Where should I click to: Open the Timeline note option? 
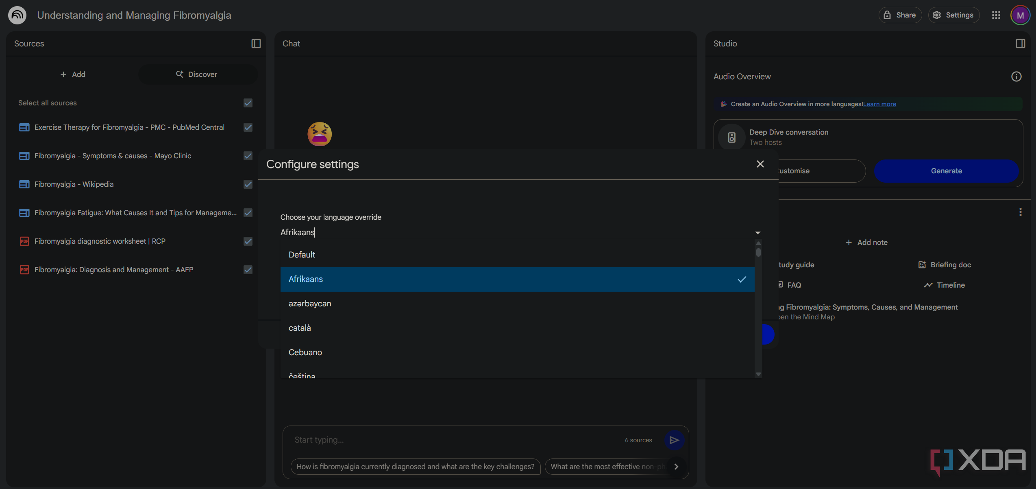point(944,285)
